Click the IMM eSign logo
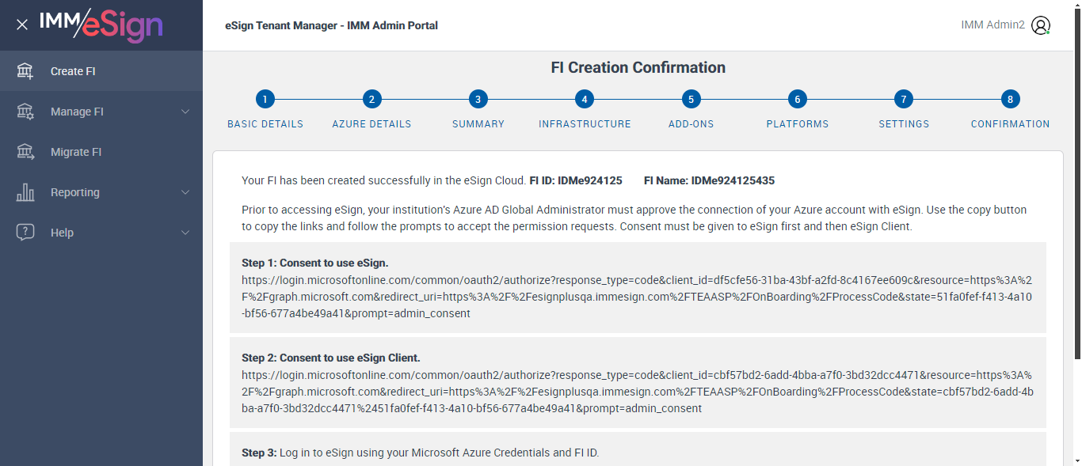 [101, 25]
